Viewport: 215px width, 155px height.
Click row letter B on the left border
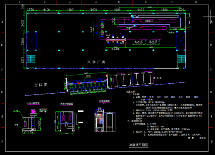(2, 45)
